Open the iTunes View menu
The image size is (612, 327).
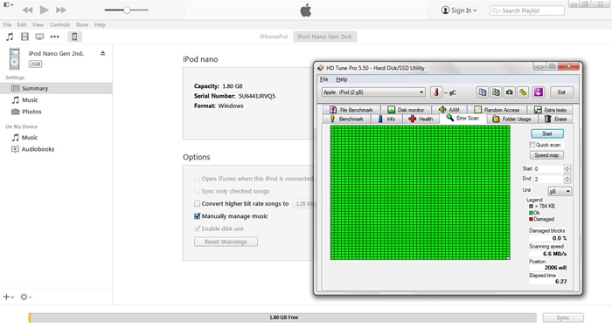coord(38,24)
